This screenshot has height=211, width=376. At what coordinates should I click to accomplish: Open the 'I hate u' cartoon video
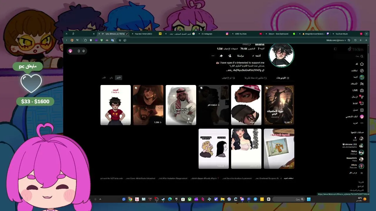tap(115, 105)
